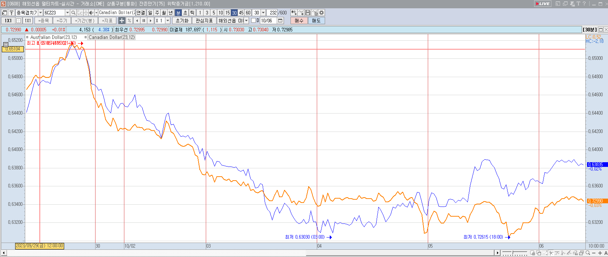Expand the 해외선옵 미 dropdown
The image size is (608, 257).
tap(247, 21)
